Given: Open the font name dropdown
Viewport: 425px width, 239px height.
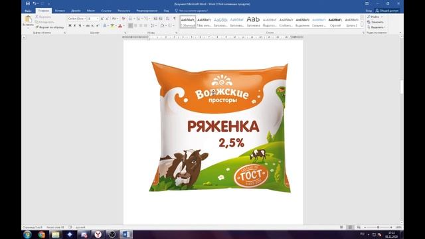Looking at the screenshot, I should (85, 19).
